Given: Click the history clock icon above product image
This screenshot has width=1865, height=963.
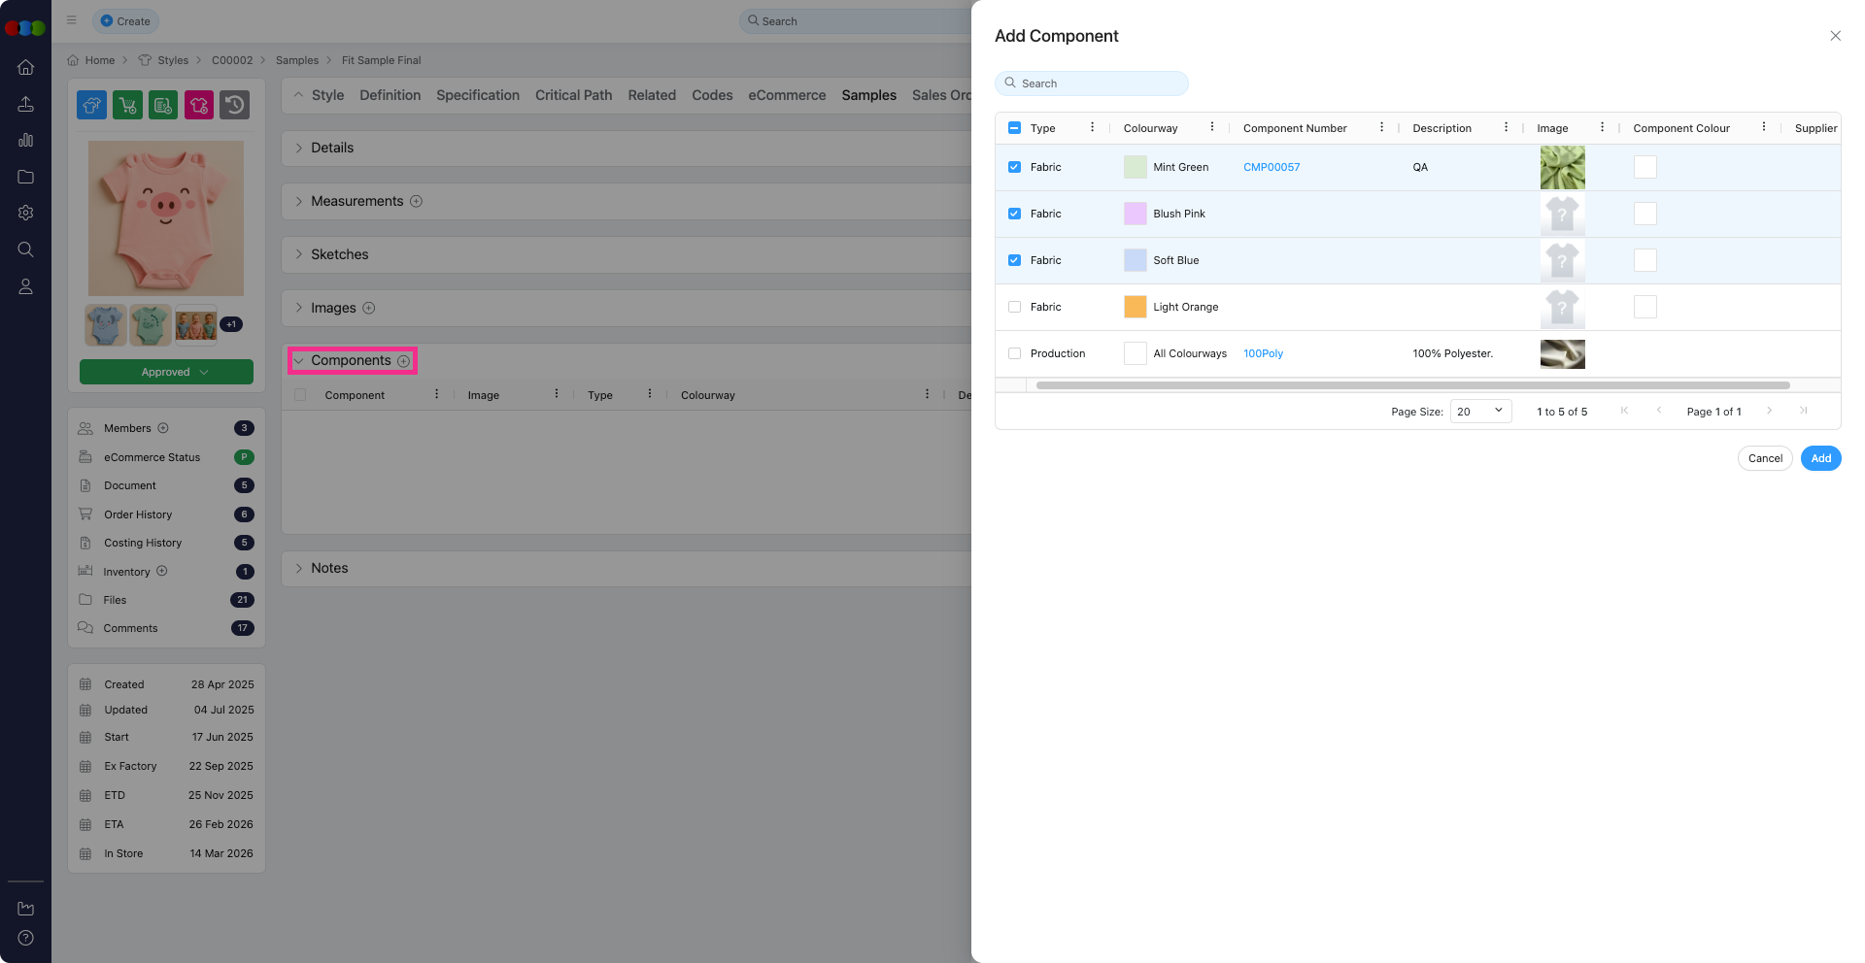Looking at the screenshot, I should pos(234,105).
